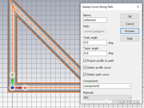The height and width of the screenshot is (108, 144).
Task: Open Help for sweep dialog
Action: [x=130, y=38]
